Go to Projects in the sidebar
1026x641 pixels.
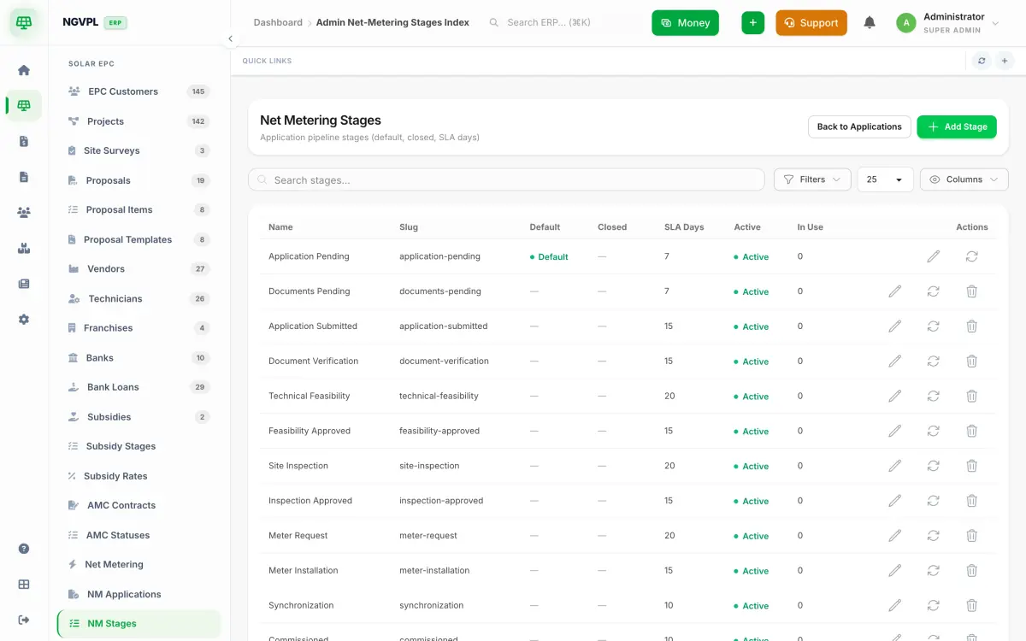point(139,121)
